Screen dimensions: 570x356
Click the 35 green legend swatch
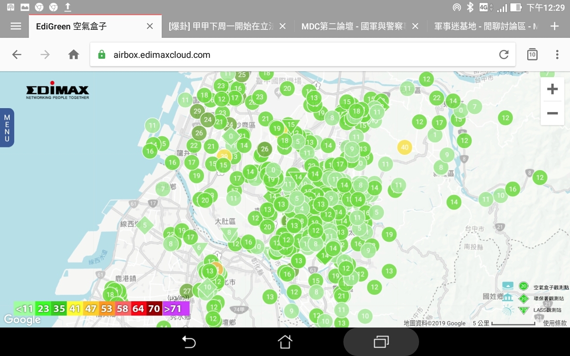[59, 309]
